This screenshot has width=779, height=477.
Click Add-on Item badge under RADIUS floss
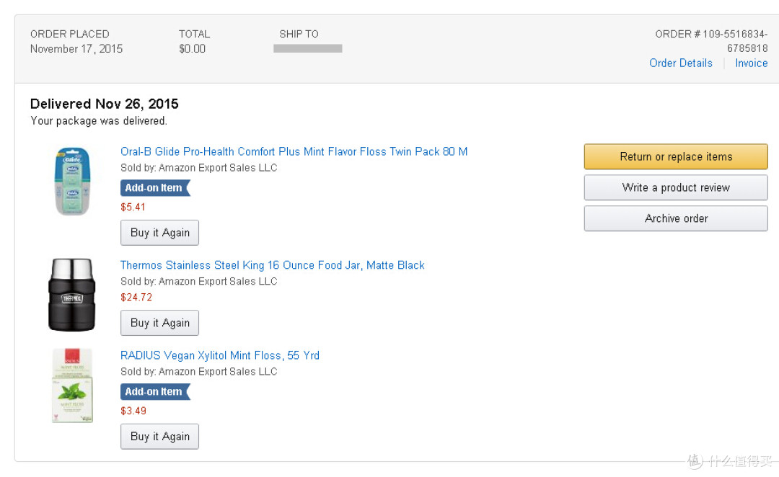[155, 392]
